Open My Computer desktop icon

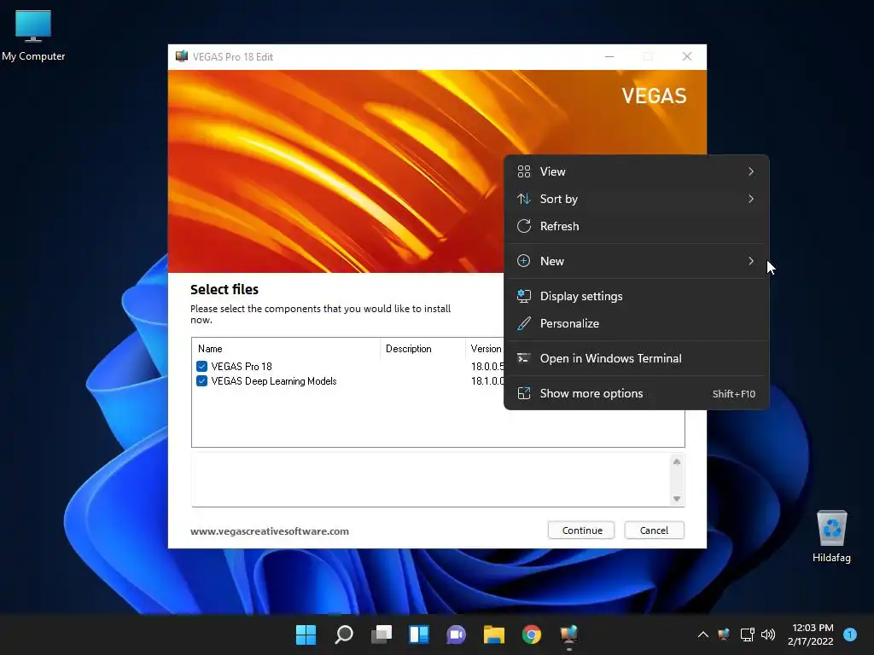click(33, 35)
